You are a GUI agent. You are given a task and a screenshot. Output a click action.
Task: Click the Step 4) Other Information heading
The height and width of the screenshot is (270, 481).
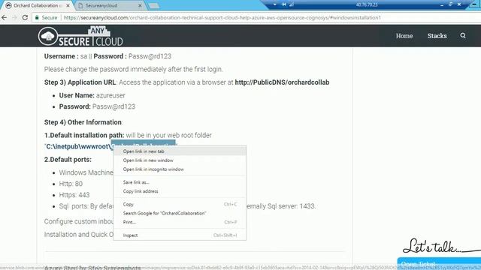click(83, 122)
